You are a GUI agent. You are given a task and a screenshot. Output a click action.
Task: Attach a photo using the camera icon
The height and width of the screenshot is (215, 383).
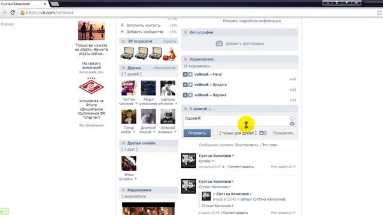coord(292,124)
